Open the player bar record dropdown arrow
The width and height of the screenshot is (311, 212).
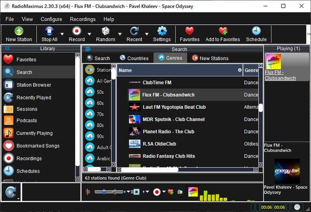[164, 192]
